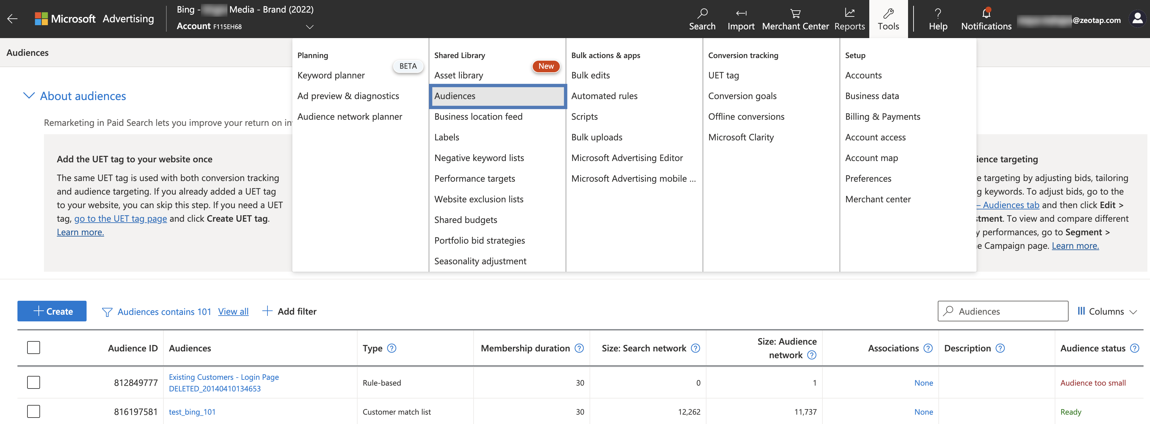Choose Conversion goals from Tools menu

pos(742,96)
